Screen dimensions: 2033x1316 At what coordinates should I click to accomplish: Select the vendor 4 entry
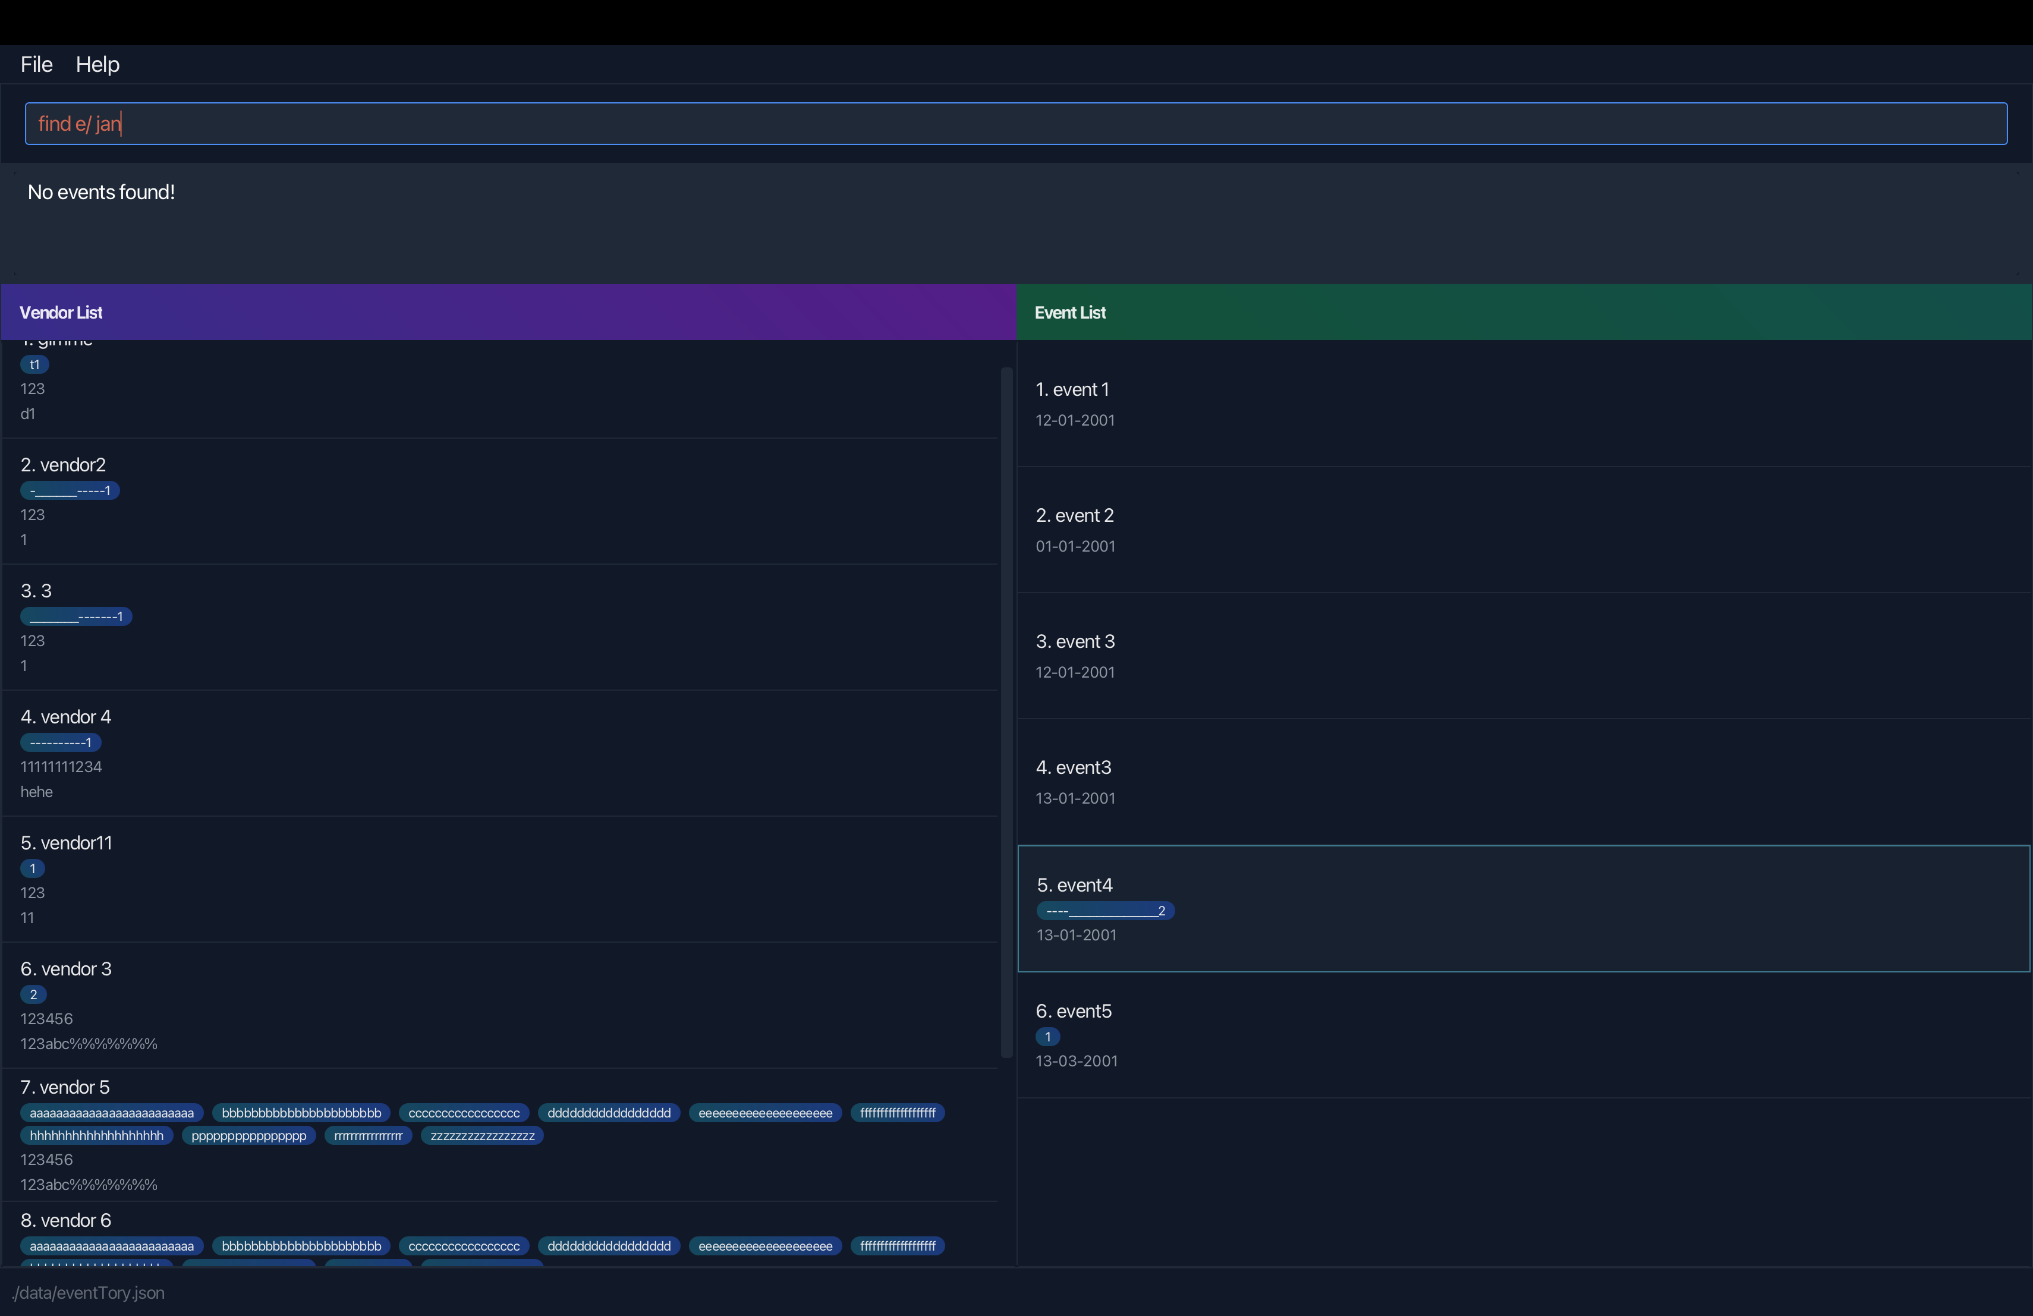click(500, 753)
